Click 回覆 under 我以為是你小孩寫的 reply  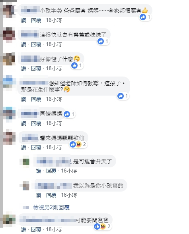(x=51, y=195)
